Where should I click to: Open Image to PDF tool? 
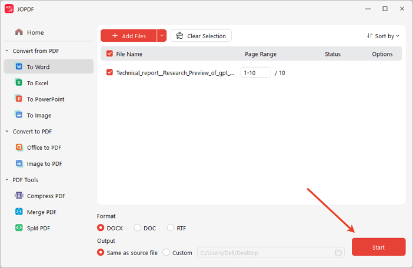48,163
